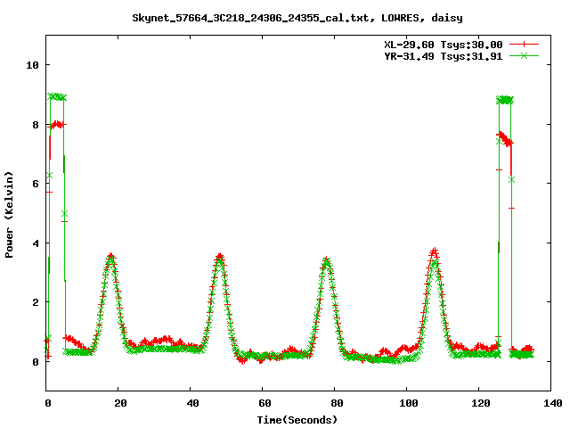Click the x-axis tick label 40
The height and width of the screenshot is (428, 570).
coord(192,403)
